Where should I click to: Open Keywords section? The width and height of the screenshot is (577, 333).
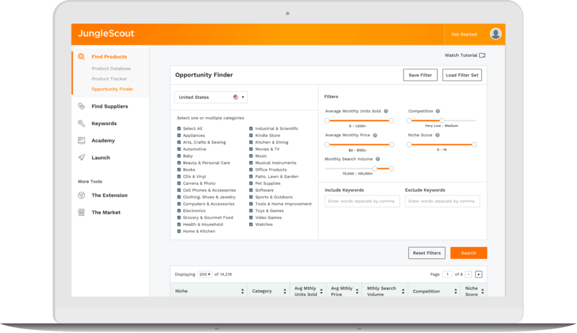[x=104, y=123]
